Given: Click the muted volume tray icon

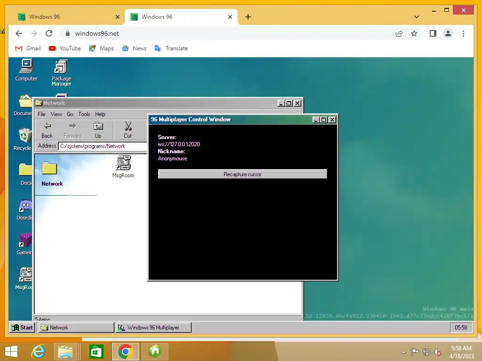Looking at the screenshot, I should tap(437, 352).
